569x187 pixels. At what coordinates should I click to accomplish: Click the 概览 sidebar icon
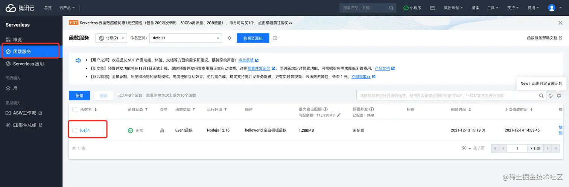coord(8,40)
